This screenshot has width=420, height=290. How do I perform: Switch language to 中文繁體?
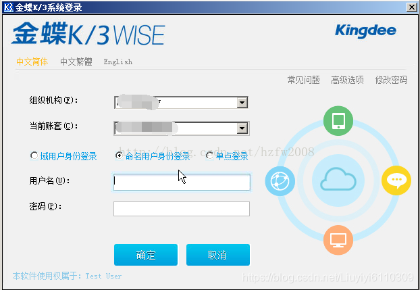click(76, 62)
